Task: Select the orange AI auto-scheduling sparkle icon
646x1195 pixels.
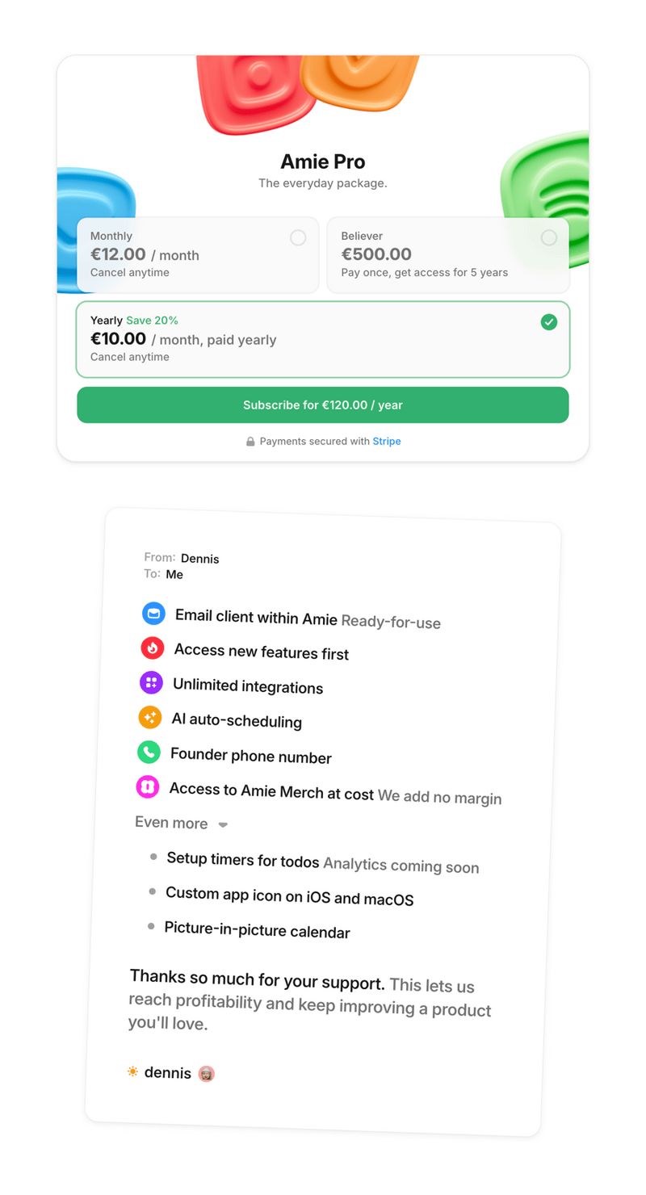Action: click(x=153, y=718)
